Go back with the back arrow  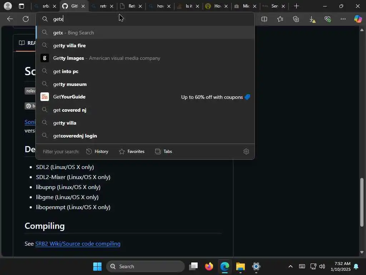[10, 19]
